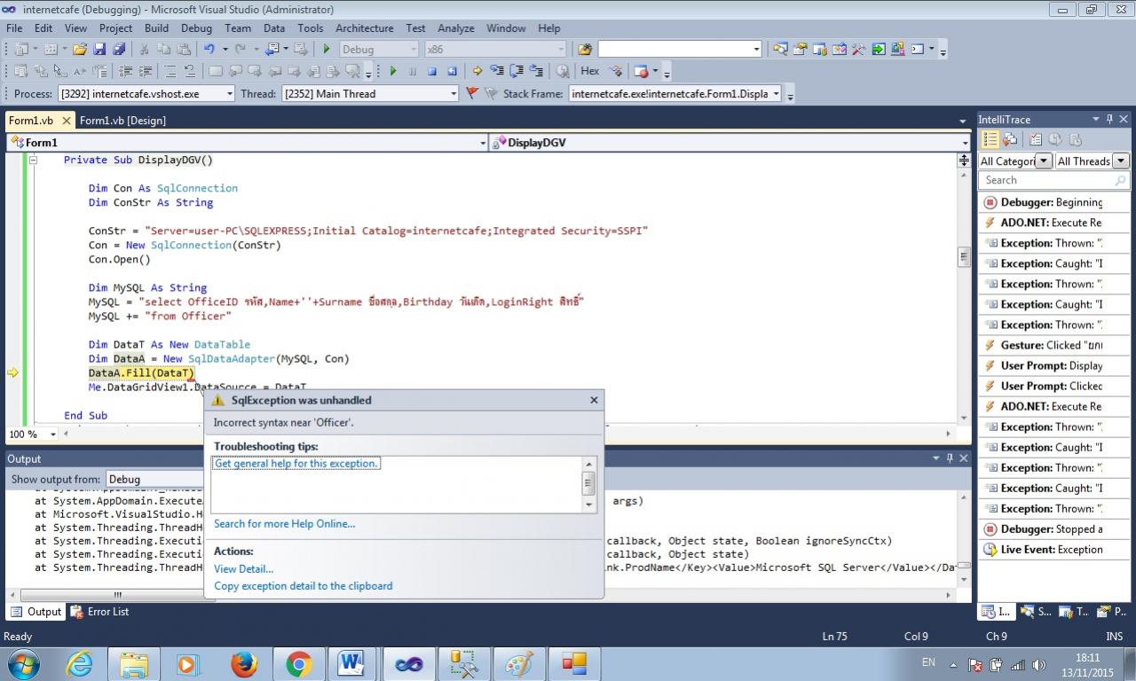Image resolution: width=1136 pixels, height=681 pixels.
Task: Click the Output panel horizontal scrollbar
Action: (115, 595)
